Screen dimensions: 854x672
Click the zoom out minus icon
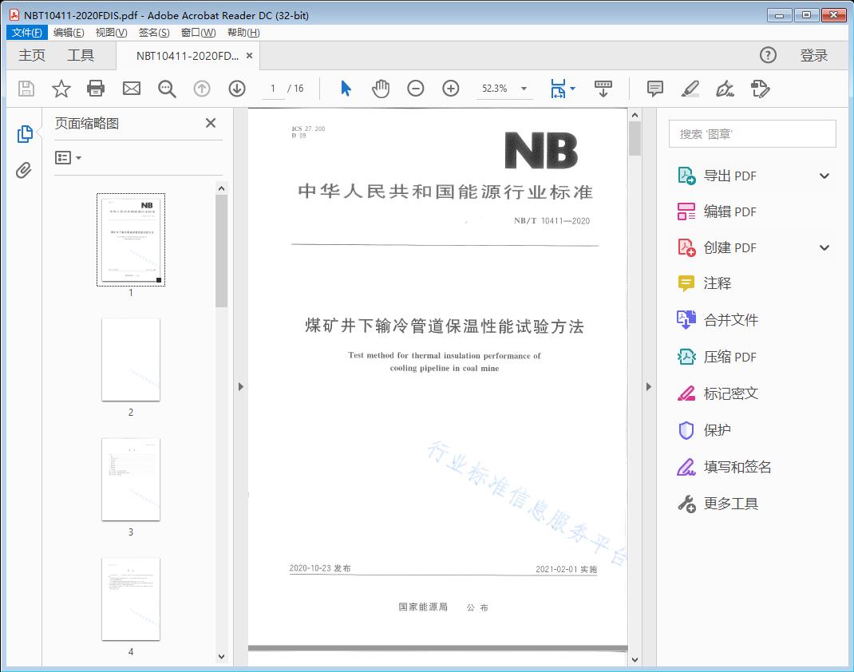point(416,89)
